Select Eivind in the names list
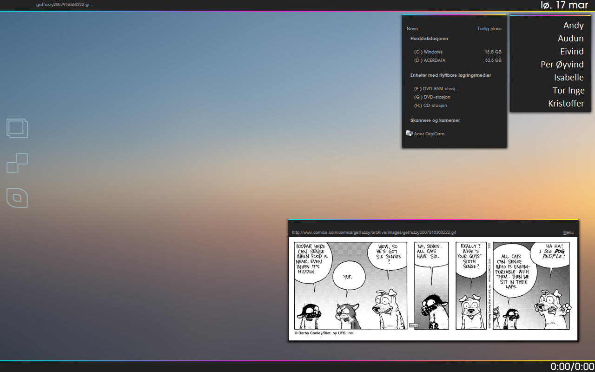 (572, 52)
